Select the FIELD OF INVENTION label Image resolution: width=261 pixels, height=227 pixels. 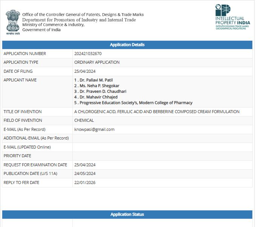pyautogui.click(x=23, y=120)
